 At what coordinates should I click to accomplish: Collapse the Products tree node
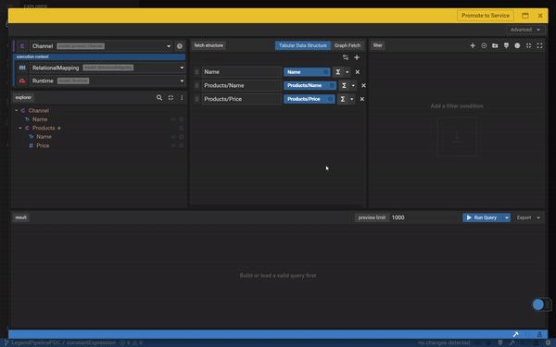[20, 128]
